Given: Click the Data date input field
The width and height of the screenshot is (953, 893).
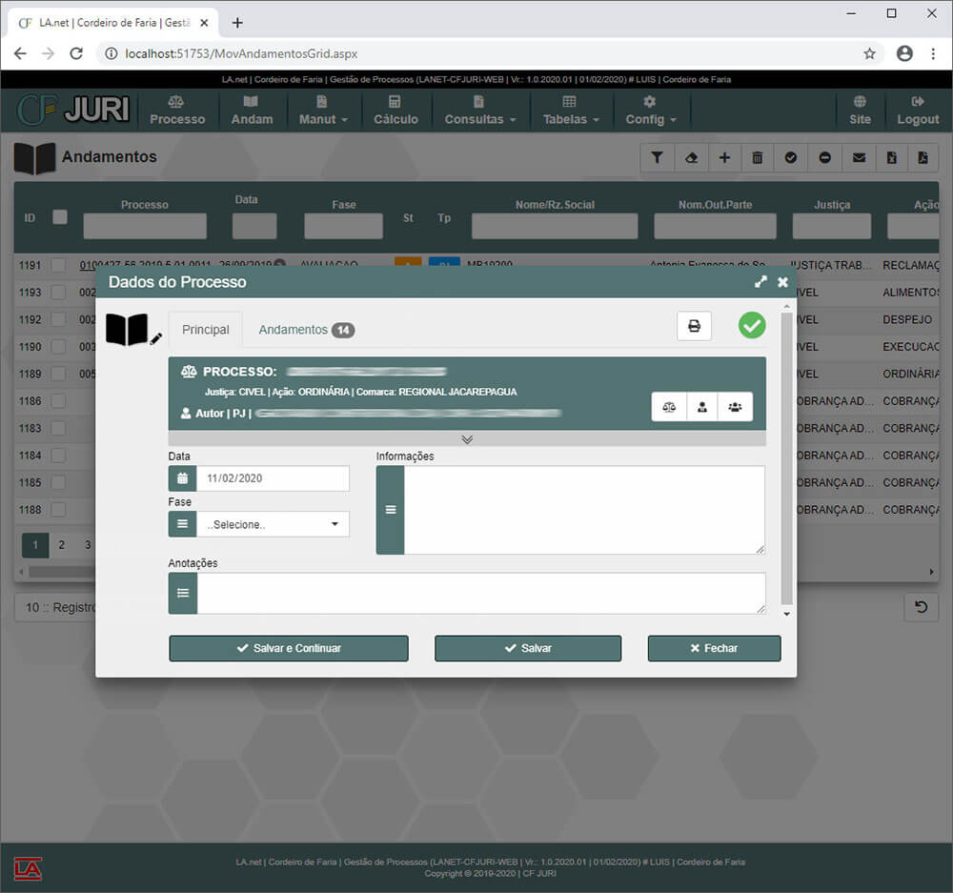Looking at the screenshot, I should point(273,478).
